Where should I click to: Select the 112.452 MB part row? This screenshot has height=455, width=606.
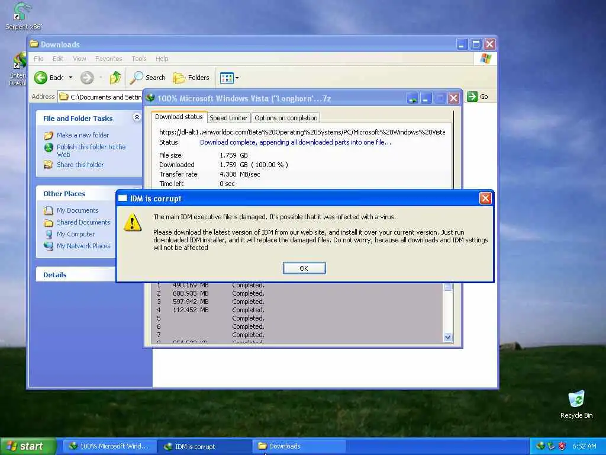tap(298, 310)
